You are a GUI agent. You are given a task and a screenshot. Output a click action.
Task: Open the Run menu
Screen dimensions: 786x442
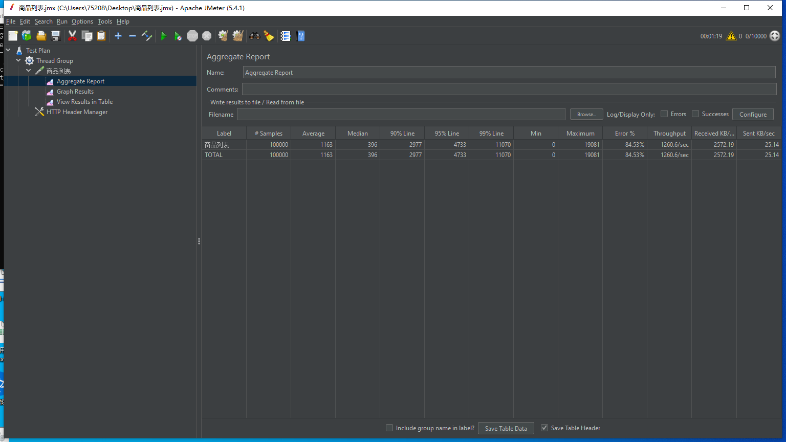(x=62, y=21)
